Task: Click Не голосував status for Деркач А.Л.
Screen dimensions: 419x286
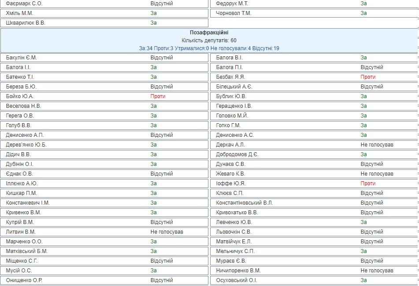Action: [377, 145]
